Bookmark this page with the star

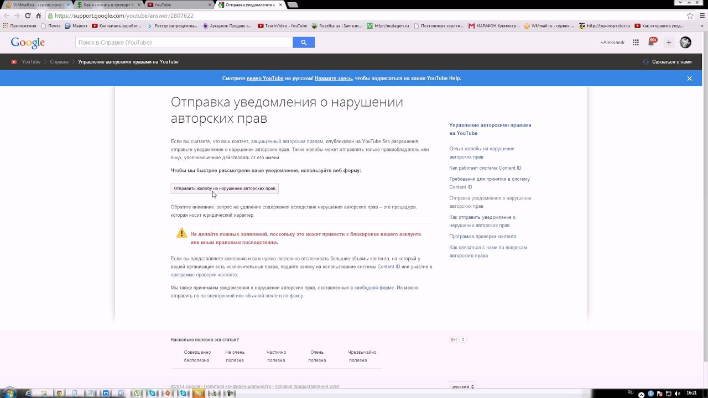(690, 15)
